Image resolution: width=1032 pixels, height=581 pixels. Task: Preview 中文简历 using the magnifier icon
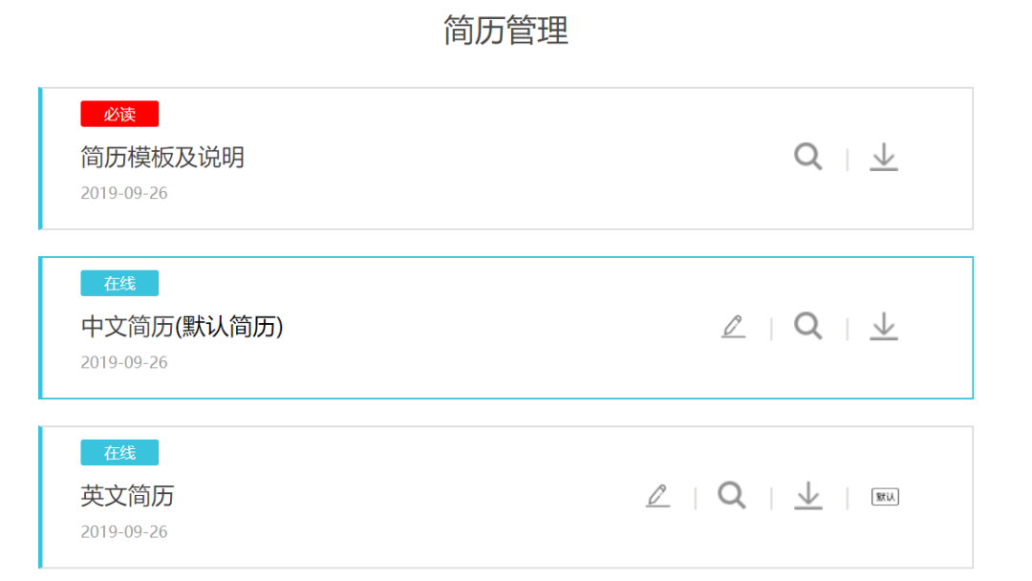click(x=807, y=326)
